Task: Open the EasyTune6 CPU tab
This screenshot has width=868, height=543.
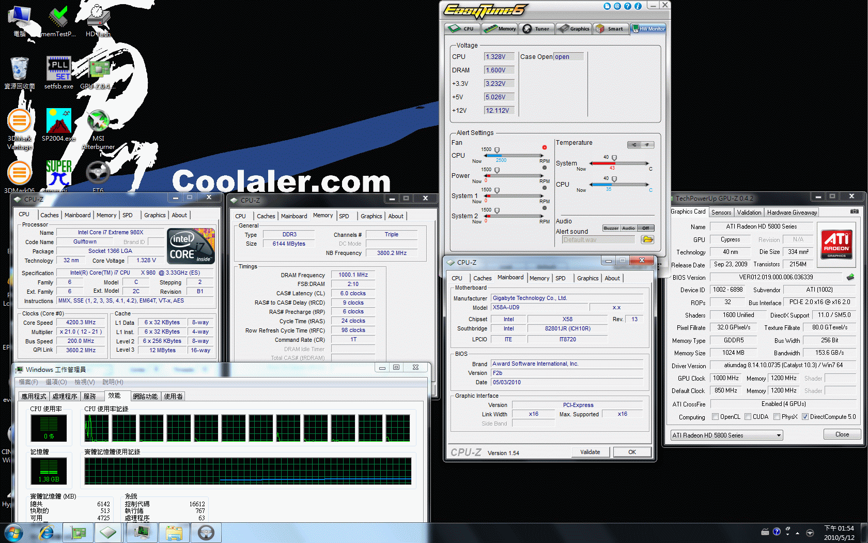Action: (x=462, y=28)
